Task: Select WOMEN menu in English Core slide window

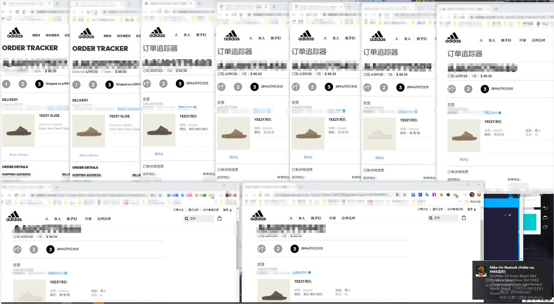Action: (124, 36)
